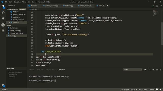Click Spaces: 4 indentation setting

point(133,90)
